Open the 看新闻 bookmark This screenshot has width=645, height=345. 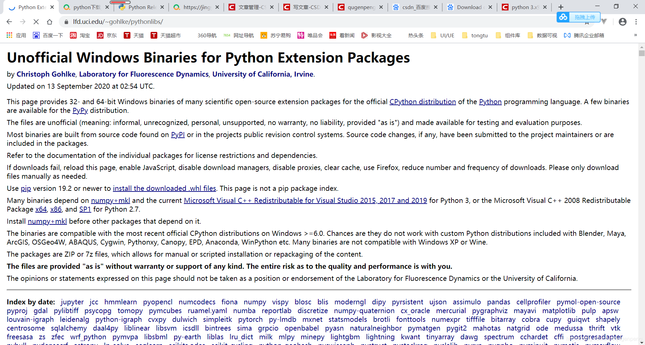[342, 35]
